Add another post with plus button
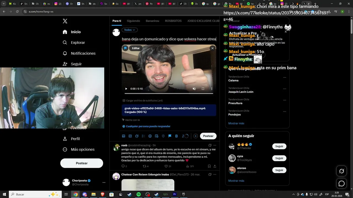 tap(196, 136)
